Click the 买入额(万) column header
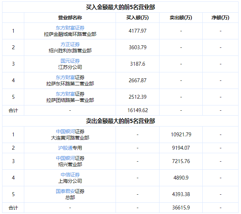This screenshot has height=214, width=241. coord(137,18)
